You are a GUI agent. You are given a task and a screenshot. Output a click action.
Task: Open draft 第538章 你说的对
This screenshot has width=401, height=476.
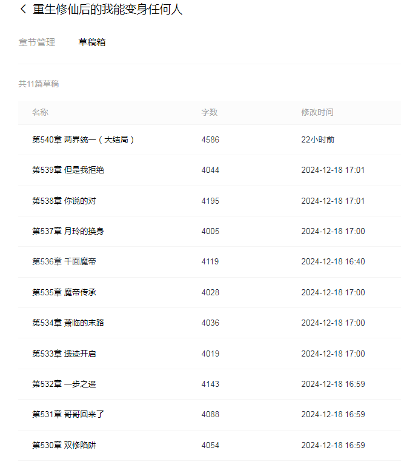coord(64,201)
